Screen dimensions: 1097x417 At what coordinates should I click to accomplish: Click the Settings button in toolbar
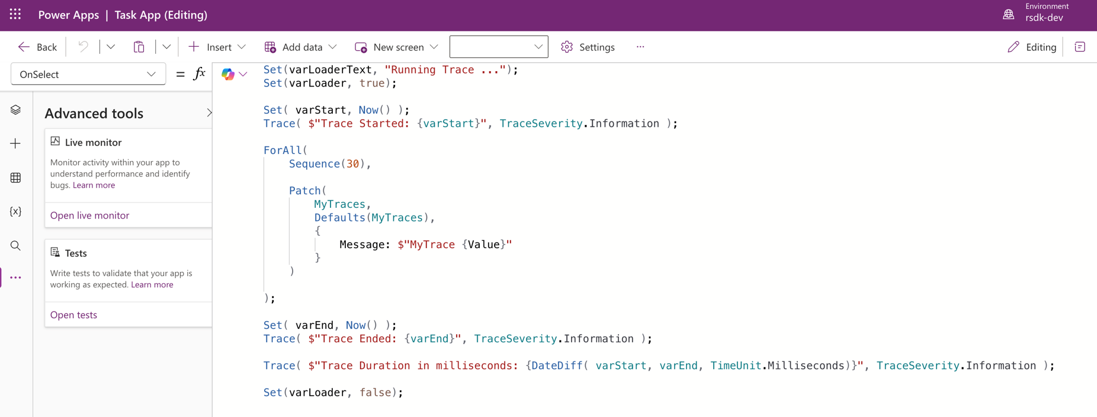click(588, 47)
